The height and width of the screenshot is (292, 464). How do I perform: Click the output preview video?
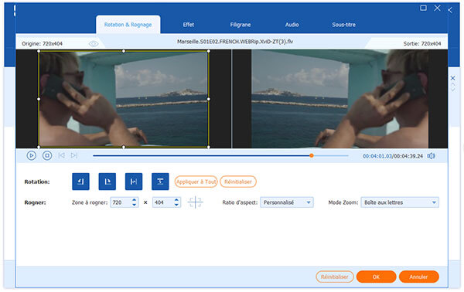[x=339, y=99]
